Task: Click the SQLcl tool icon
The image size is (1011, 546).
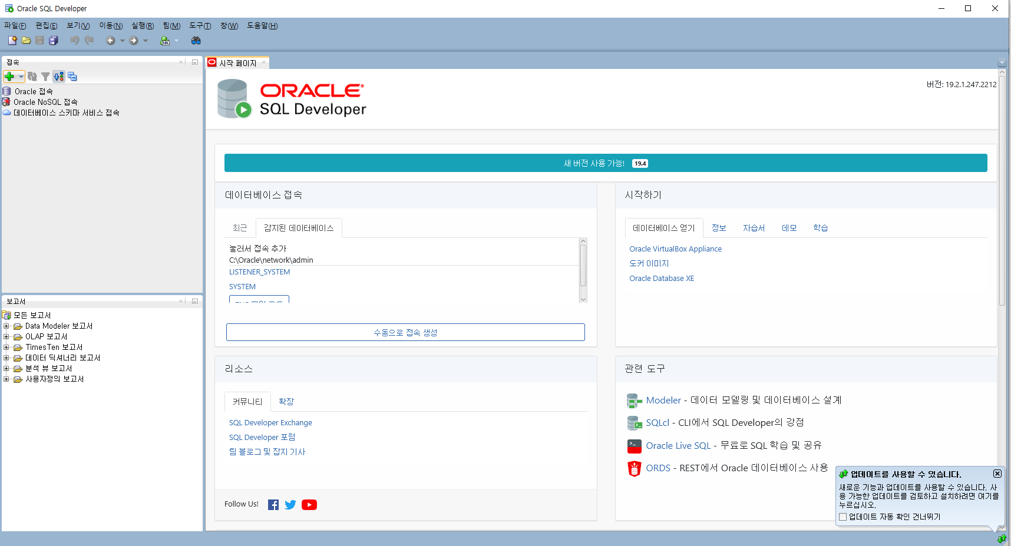Action: pos(635,423)
